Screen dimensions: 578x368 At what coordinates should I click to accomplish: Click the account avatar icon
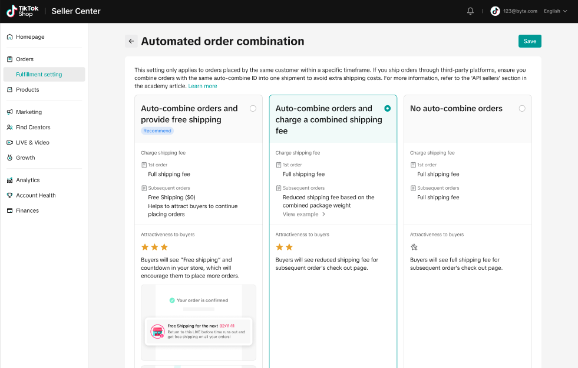(495, 11)
